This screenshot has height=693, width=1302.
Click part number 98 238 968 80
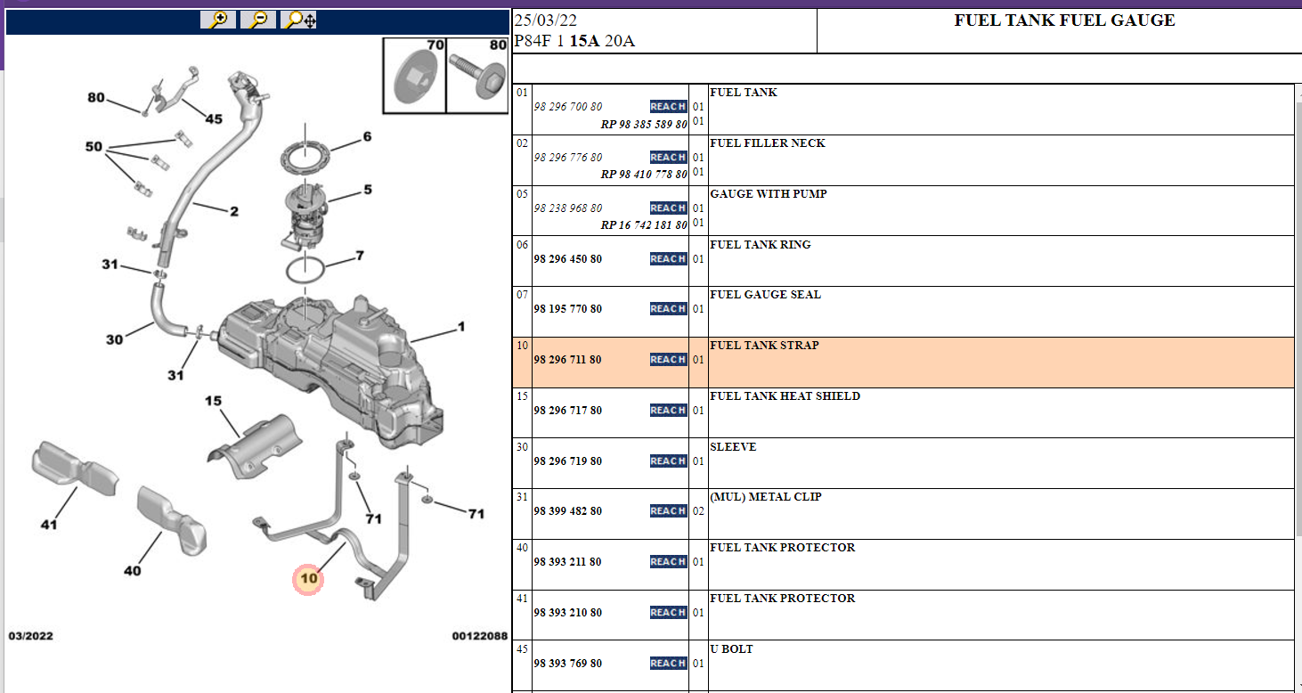568,208
